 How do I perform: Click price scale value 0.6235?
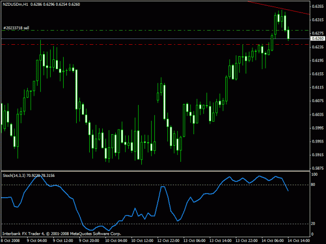coord(318,47)
